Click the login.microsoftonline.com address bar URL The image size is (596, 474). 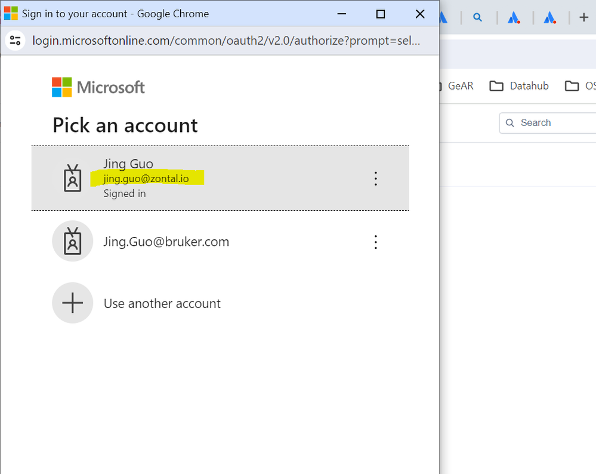pyautogui.click(x=226, y=41)
